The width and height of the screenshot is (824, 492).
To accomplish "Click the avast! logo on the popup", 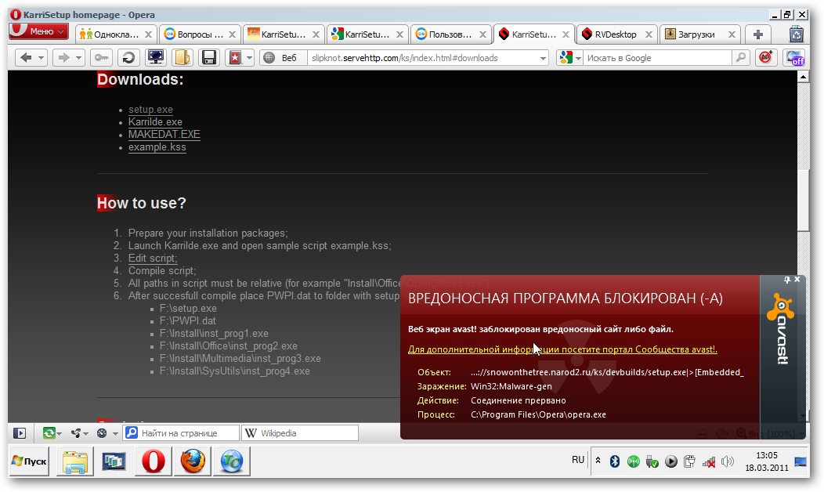I will (x=781, y=328).
